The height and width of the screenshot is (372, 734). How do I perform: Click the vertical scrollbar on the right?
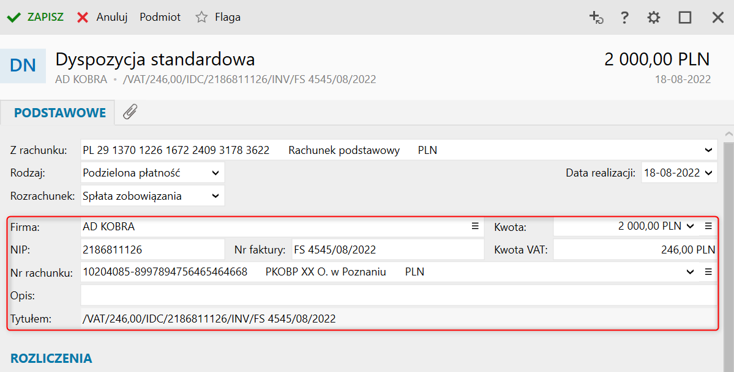tap(729, 257)
